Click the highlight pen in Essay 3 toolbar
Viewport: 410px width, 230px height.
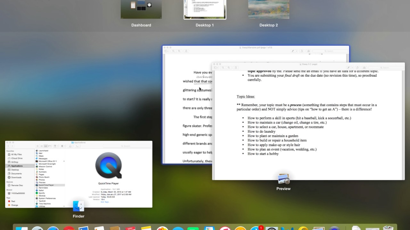[x=349, y=68]
